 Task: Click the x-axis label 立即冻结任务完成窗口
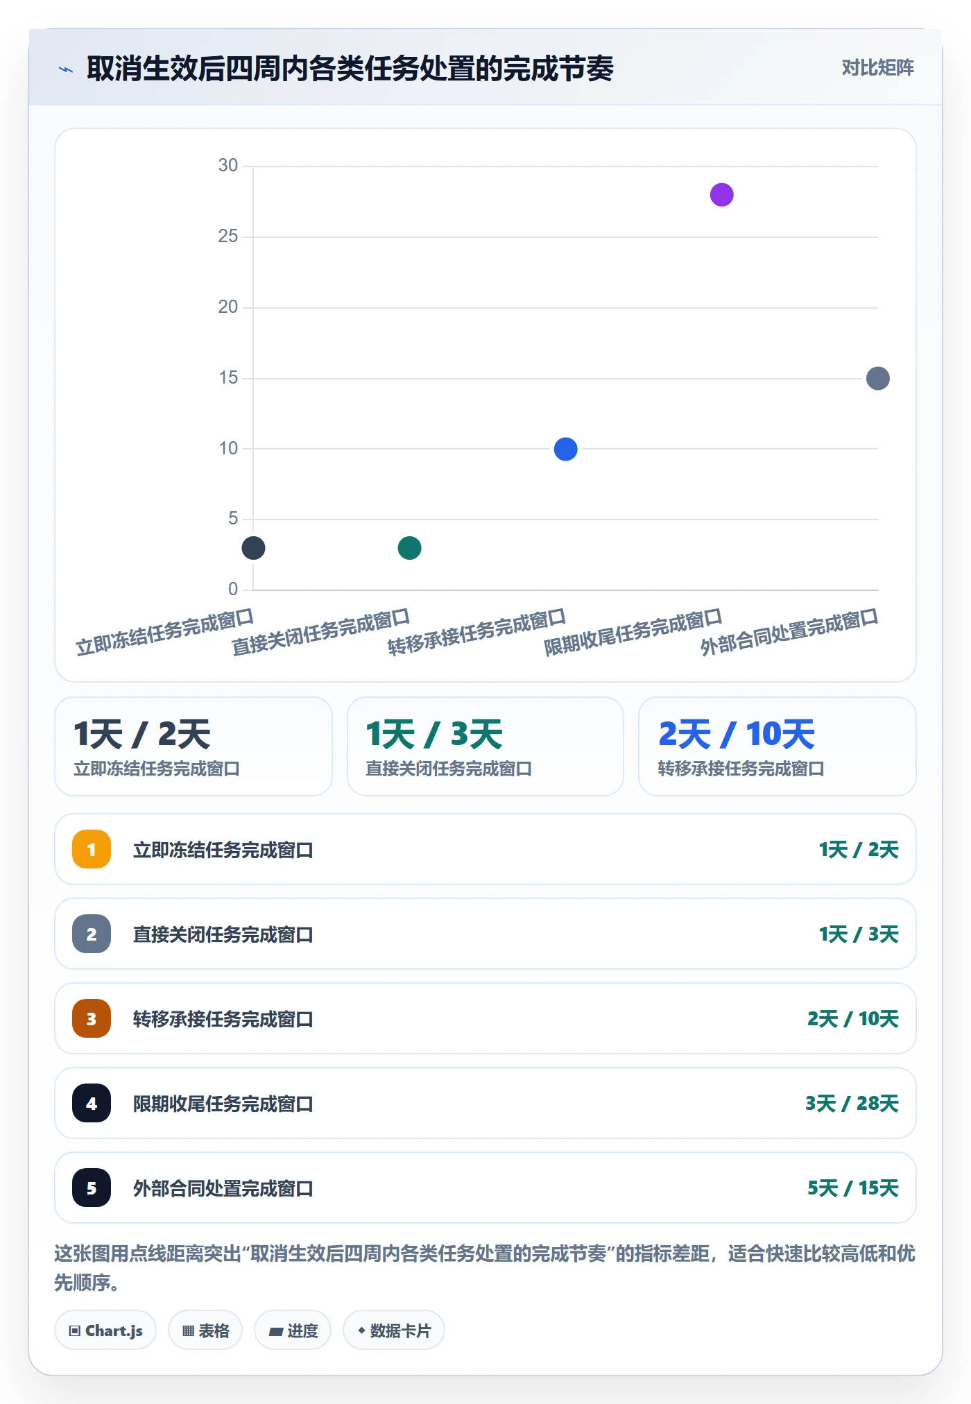pyautogui.click(x=165, y=632)
